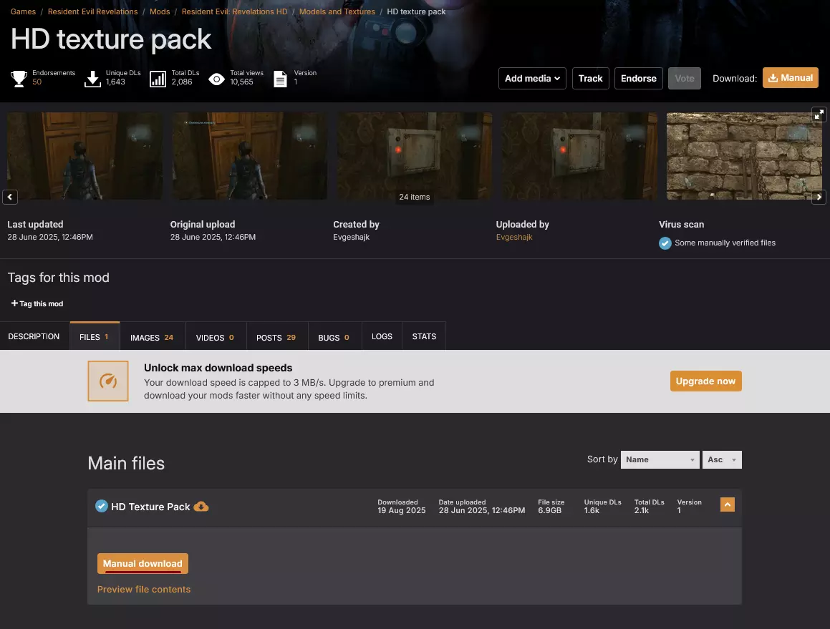Image resolution: width=830 pixels, height=629 pixels.
Task: Go to Games breadcrumb link
Action: pos(24,11)
